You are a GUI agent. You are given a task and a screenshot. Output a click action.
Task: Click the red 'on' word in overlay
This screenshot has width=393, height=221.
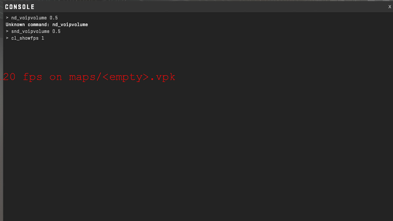coord(56,77)
